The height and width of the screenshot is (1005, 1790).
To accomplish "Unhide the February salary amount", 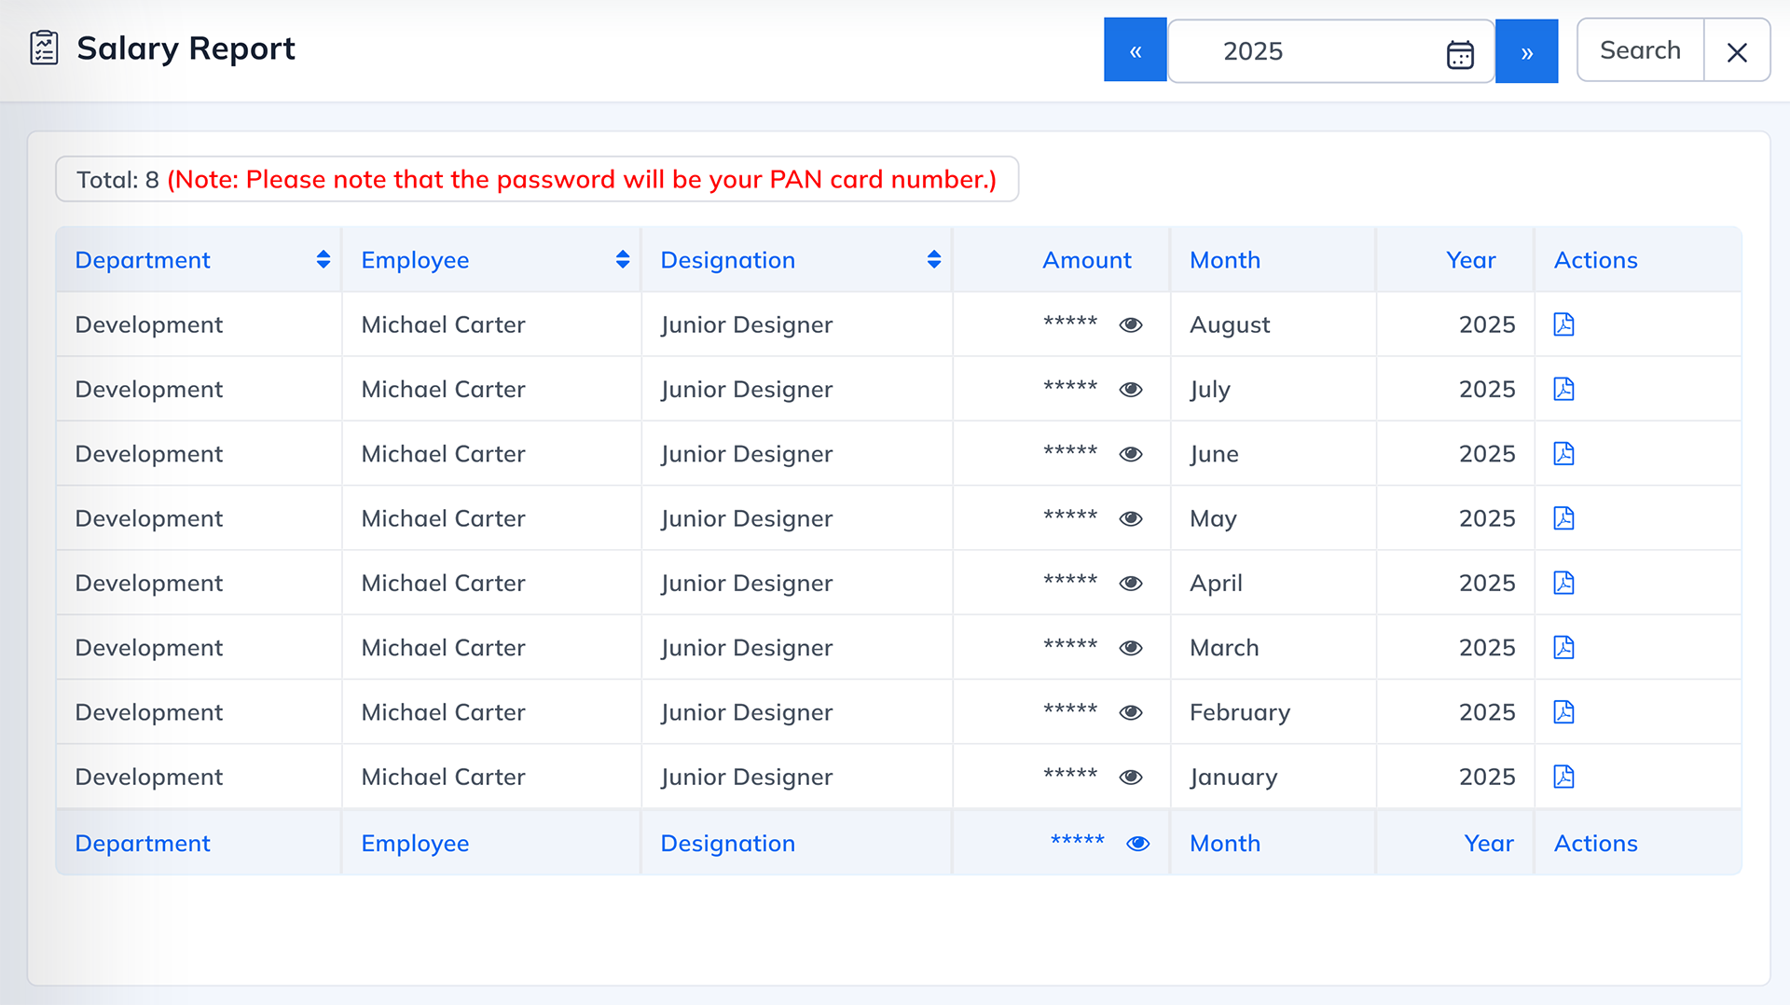I will coord(1131,712).
